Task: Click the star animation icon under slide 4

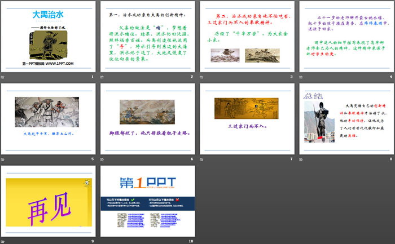Action: coord(301,77)
